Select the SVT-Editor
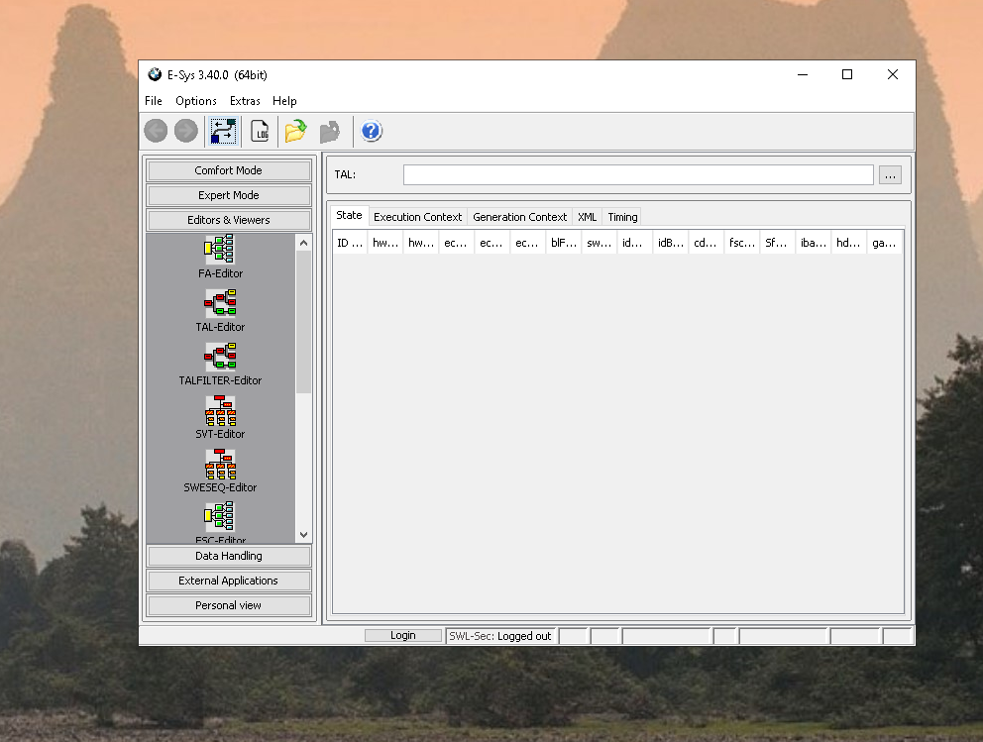This screenshot has height=742, width=983. pos(220,417)
